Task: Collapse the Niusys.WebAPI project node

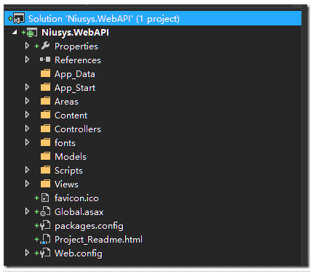Action: click(x=15, y=32)
